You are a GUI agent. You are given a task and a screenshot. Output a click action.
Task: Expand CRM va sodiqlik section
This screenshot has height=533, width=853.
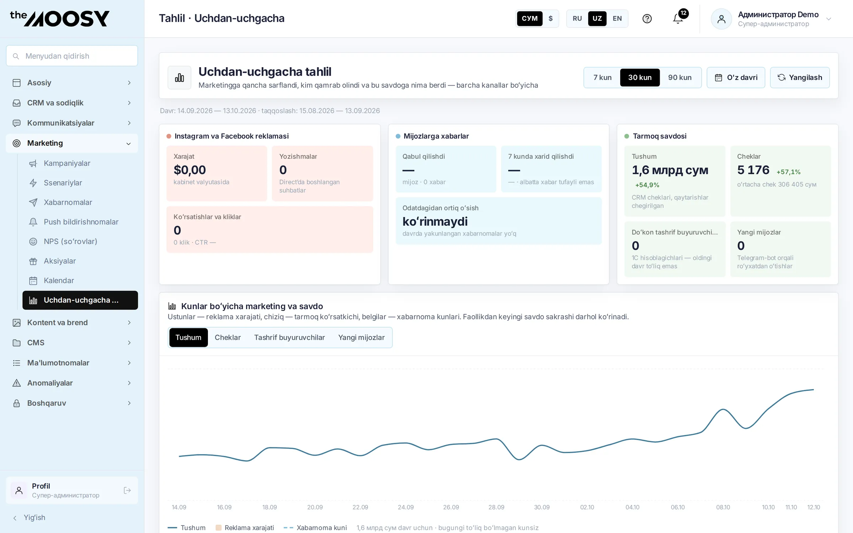tap(72, 103)
